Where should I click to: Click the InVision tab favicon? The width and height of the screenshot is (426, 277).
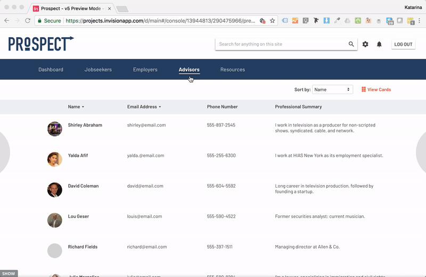(x=36, y=9)
